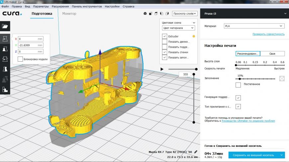
Task: Open the Настройки menu
Action: click(x=112, y=6)
